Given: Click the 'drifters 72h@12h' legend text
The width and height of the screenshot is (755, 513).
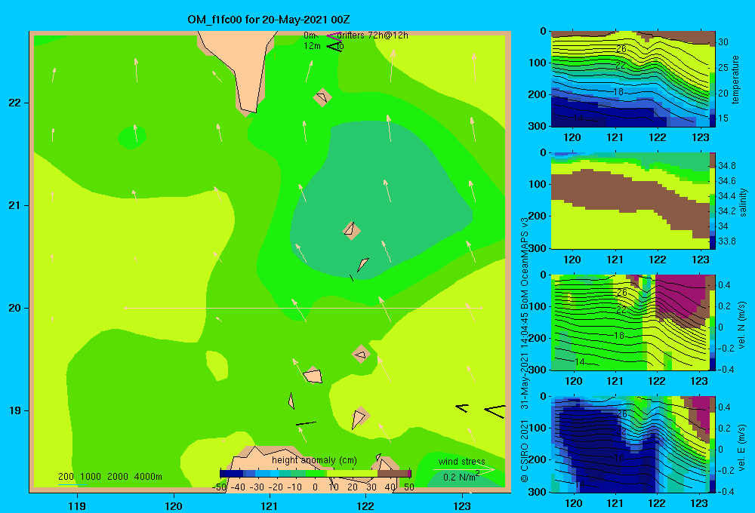Looking at the screenshot, I should click(372, 35).
